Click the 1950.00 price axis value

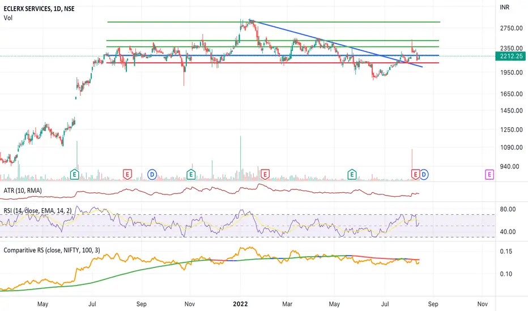click(512, 72)
